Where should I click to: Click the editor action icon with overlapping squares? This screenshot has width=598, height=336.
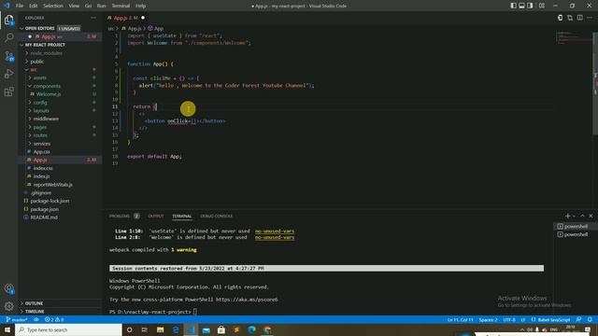pos(570,18)
